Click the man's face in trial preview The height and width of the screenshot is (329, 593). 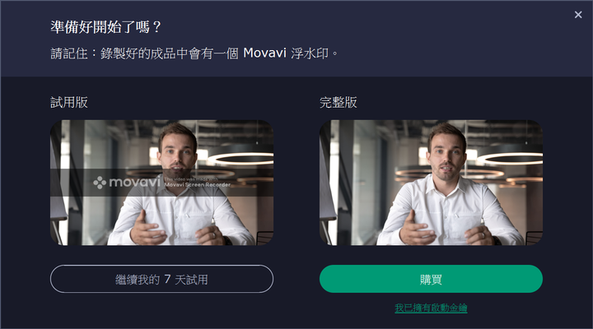tap(178, 151)
